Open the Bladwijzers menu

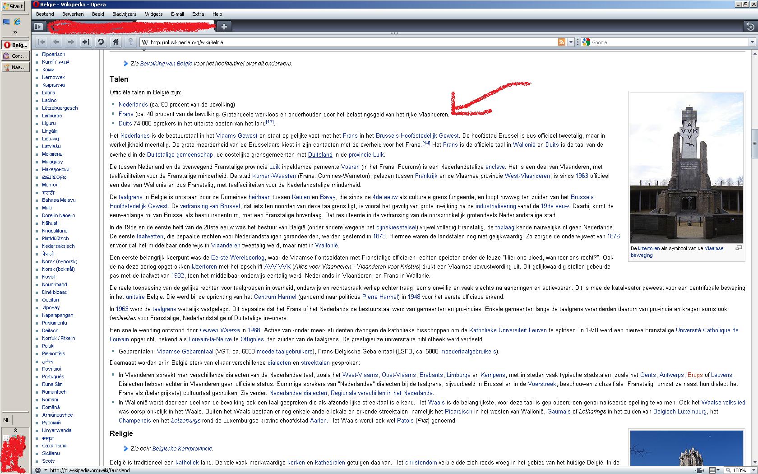pos(124,14)
